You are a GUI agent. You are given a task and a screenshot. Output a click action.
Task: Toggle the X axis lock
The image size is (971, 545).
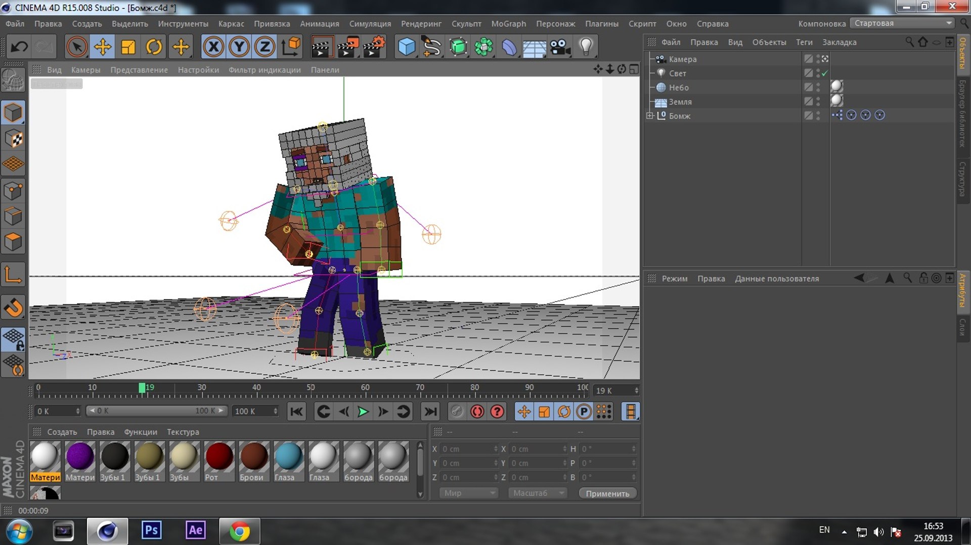coord(213,47)
